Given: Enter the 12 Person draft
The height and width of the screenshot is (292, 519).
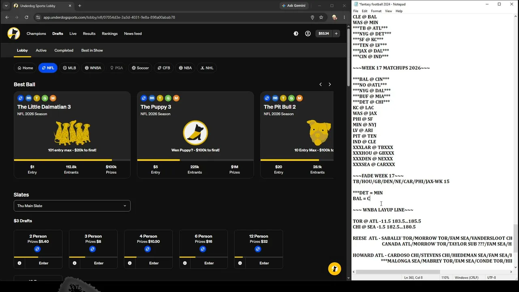Looking at the screenshot, I should pos(264,263).
